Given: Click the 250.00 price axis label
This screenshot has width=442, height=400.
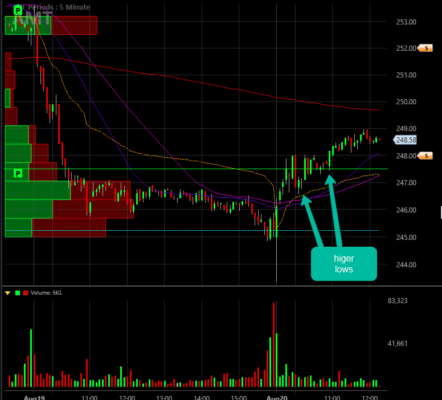Looking at the screenshot, I should tap(406, 102).
